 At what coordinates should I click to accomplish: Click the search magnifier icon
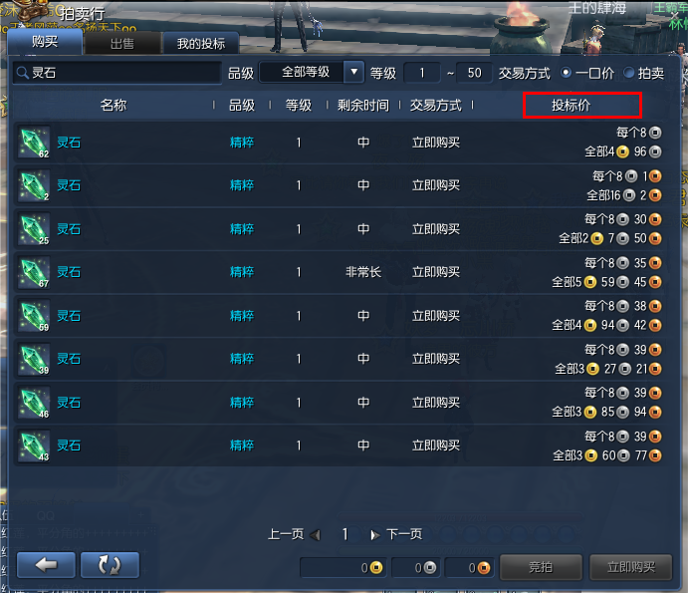click(22, 73)
